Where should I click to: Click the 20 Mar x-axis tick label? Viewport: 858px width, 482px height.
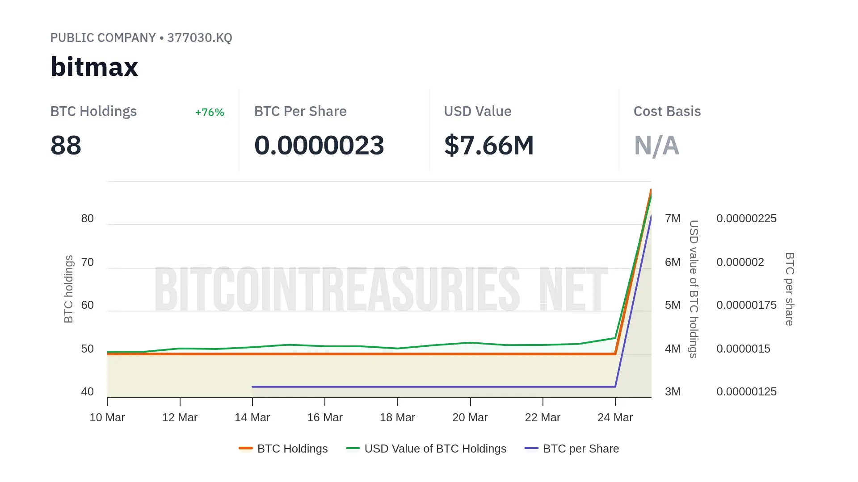pos(470,418)
